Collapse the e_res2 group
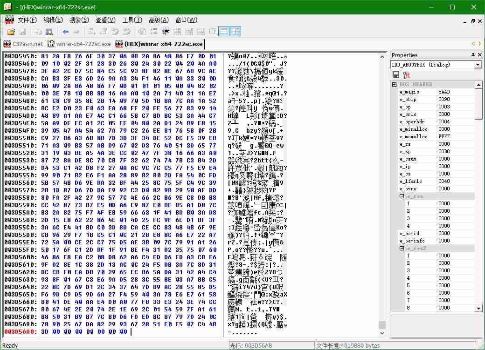This screenshot has width=485, height=350. (402, 249)
